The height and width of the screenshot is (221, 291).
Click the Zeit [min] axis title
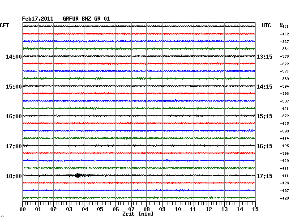(x=138, y=214)
